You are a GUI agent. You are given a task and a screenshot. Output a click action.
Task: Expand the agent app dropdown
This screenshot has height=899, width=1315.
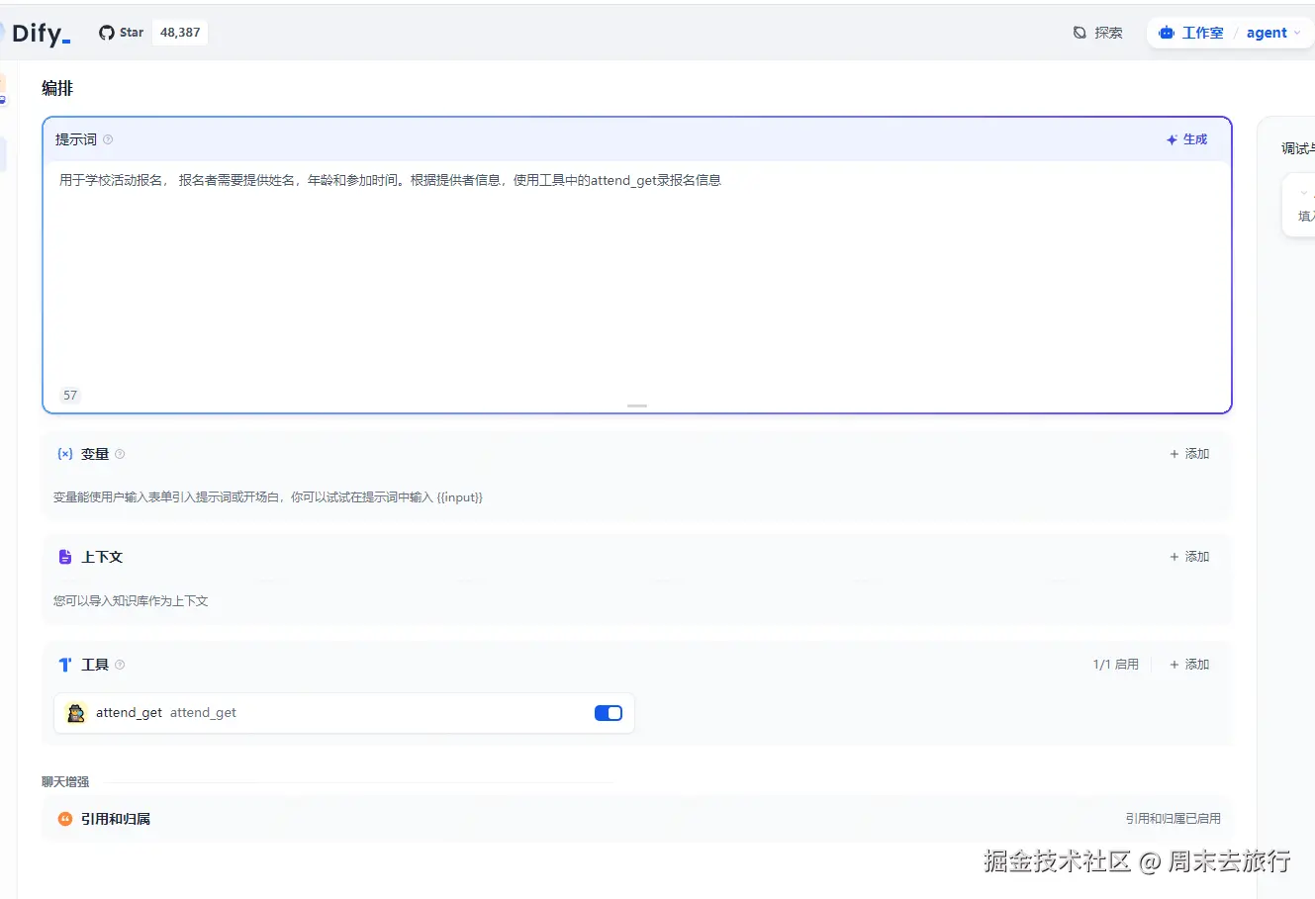1273,33
